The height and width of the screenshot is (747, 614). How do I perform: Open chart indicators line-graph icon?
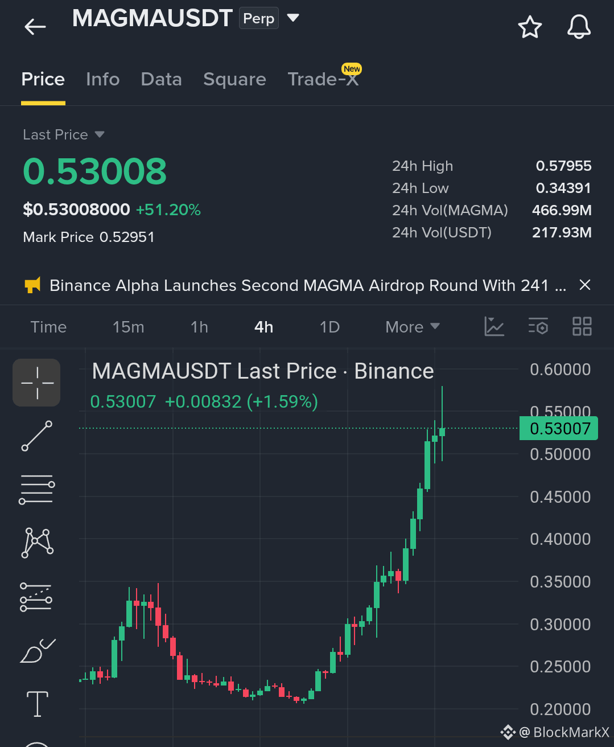coord(494,326)
